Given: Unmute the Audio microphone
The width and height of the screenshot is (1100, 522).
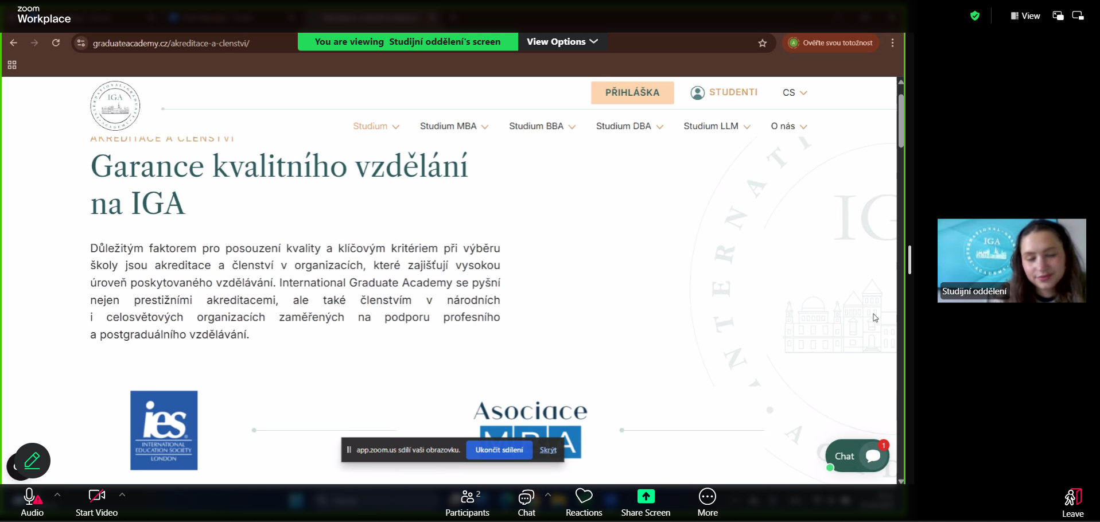Looking at the screenshot, I should tap(31, 497).
